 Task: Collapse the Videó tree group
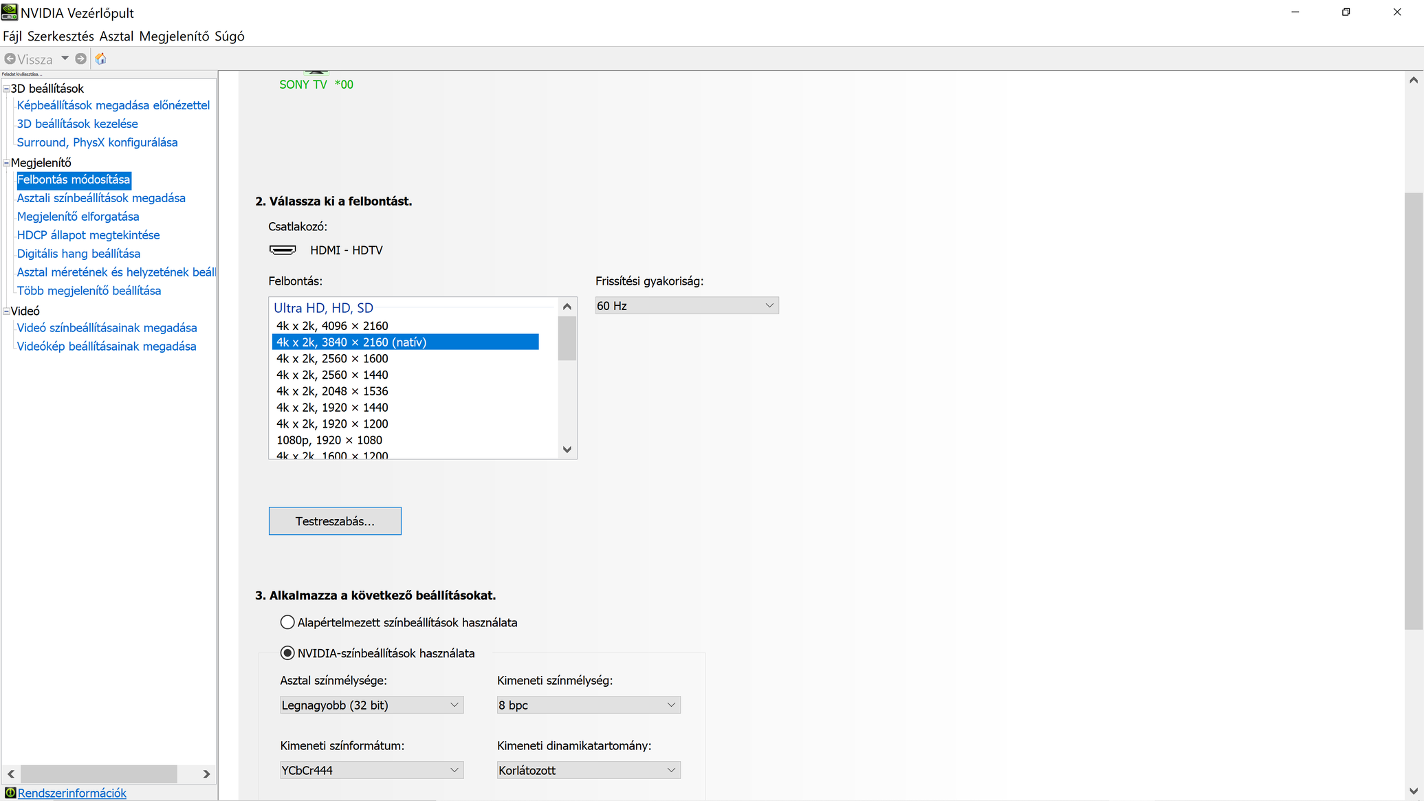pyautogui.click(x=6, y=311)
